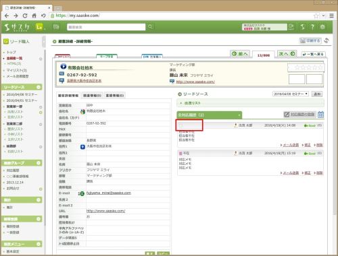Click the 次へ next record button
Screen dimensions: 338x256
tap(287, 54)
